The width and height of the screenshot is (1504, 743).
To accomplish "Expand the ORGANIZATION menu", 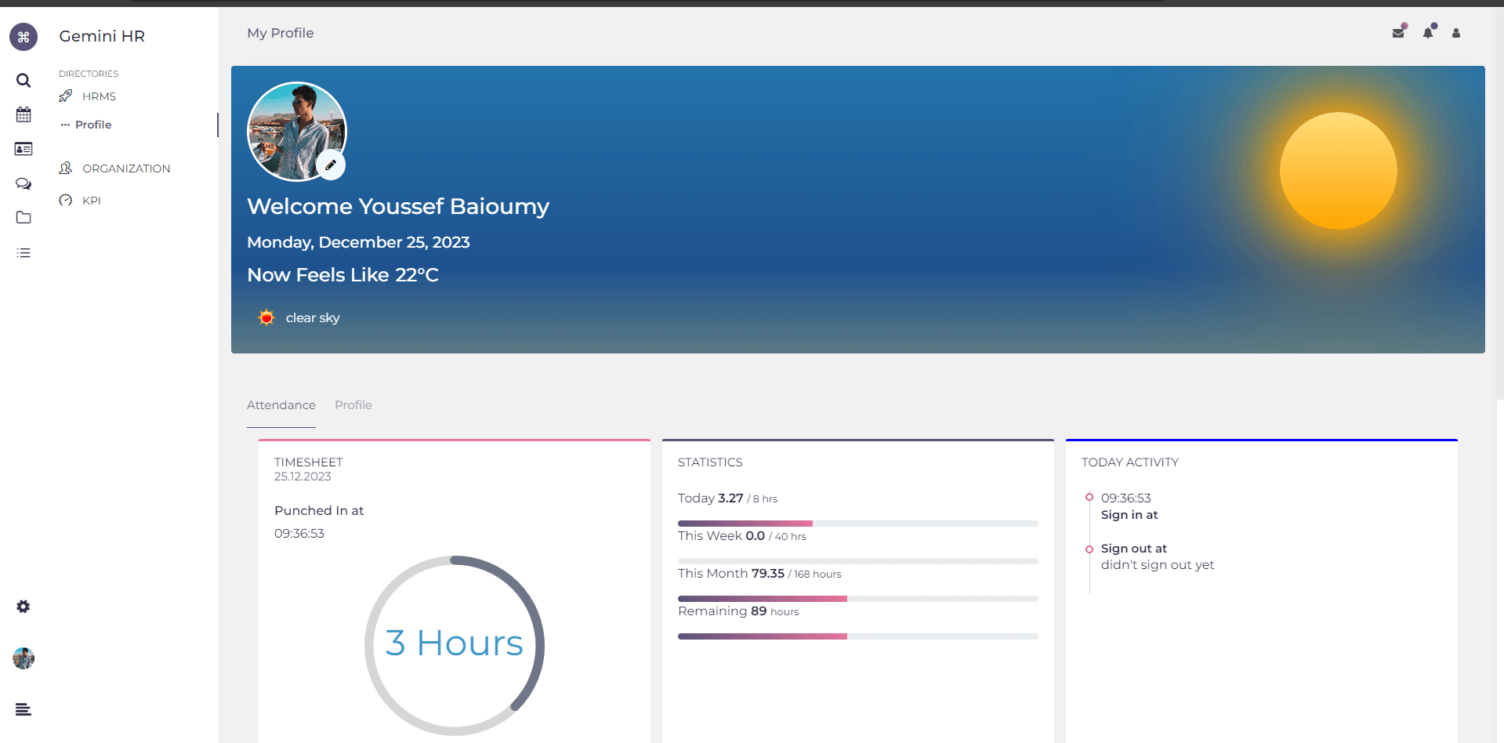I will (x=125, y=169).
